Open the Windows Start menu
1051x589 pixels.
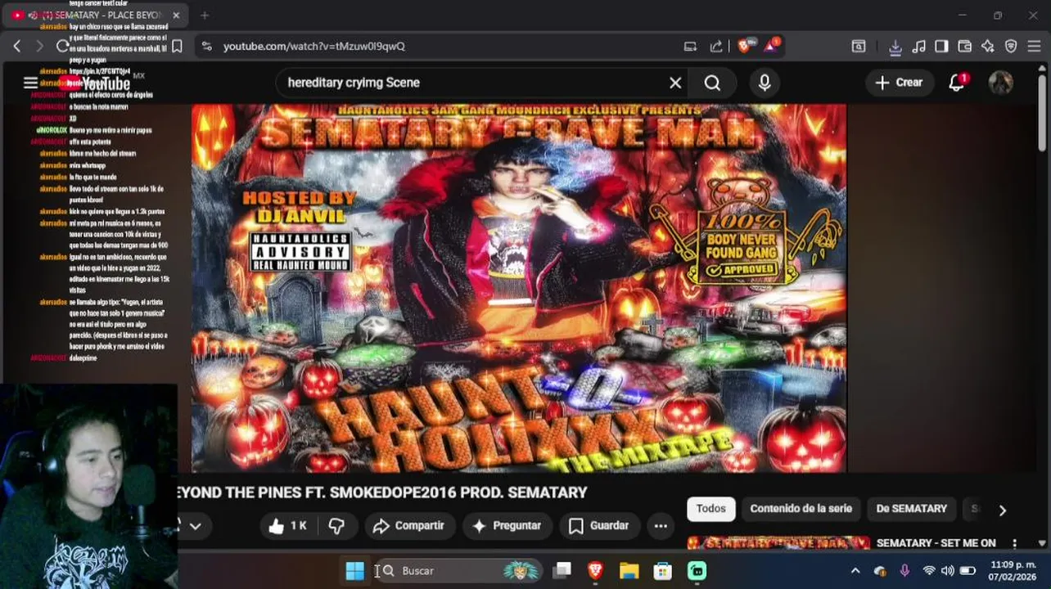click(x=354, y=571)
